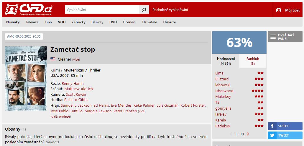This screenshot has width=304, height=146.
Task: Open Luis Guzmán link
Action: 167,106
